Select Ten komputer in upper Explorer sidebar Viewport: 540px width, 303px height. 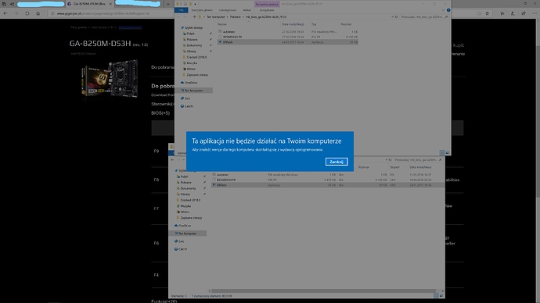[193, 91]
